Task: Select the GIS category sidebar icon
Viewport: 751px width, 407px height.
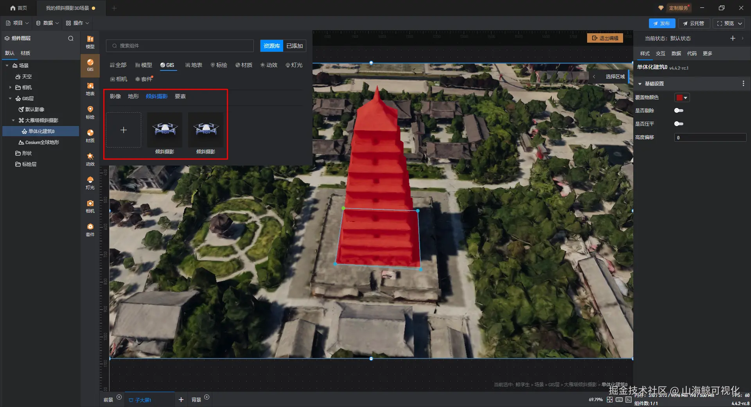Action: 90,65
